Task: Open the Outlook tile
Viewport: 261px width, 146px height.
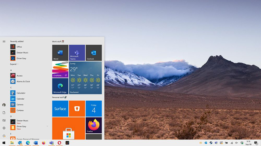Action: click(x=94, y=53)
